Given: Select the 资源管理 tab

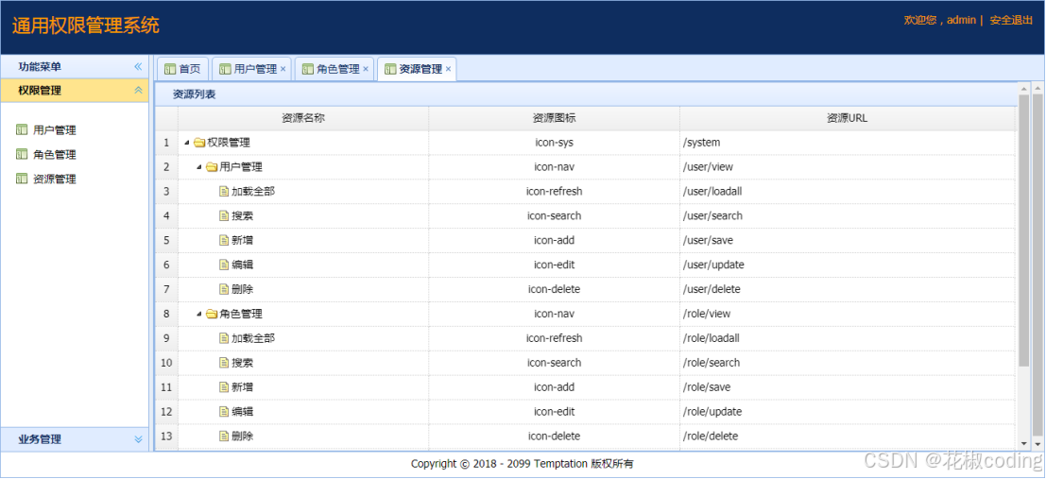Looking at the screenshot, I should tap(417, 69).
